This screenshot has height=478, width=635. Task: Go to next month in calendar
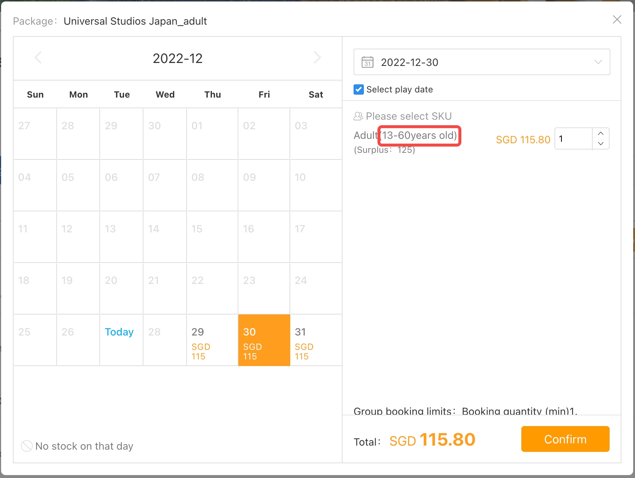[x=317, y=58]
